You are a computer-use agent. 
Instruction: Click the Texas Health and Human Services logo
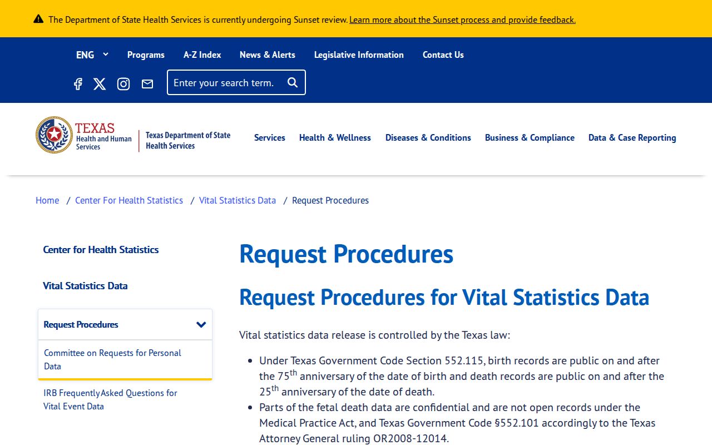[84, 135]
